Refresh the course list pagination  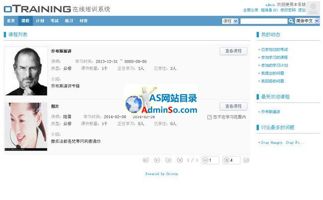click(246, 160)
